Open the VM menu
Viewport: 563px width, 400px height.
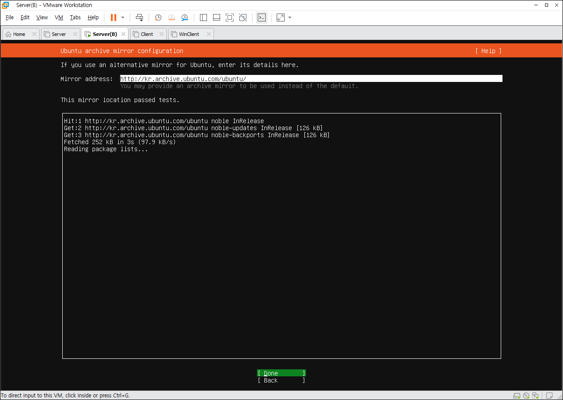[59, 18]
